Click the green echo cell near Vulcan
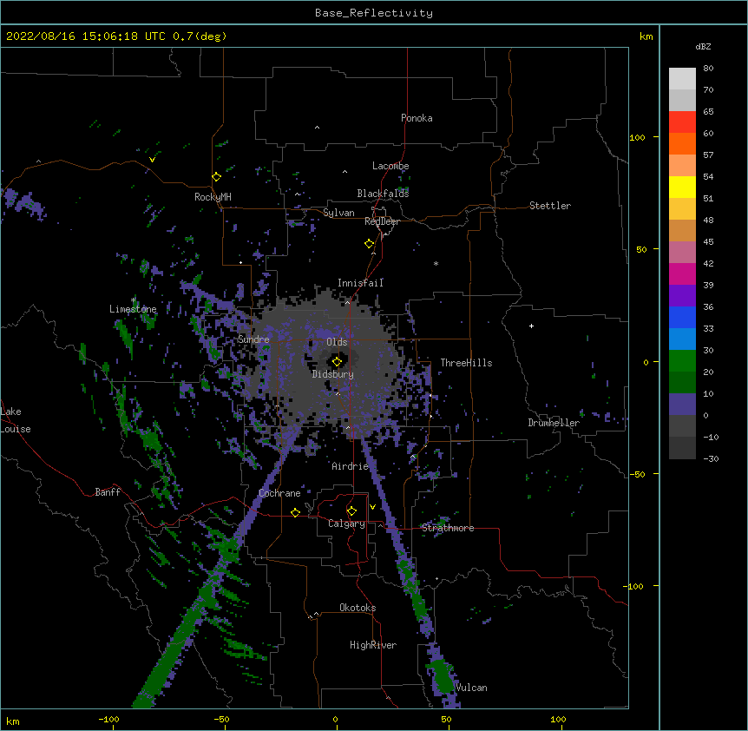748x731 pixels. click(x=442, y=675)
